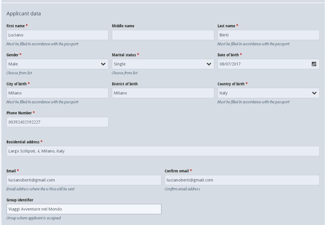Screen dimensions: 325x225
Task: Expand the Marital status dropdown arrow
Action: click(x=209, y=64)
